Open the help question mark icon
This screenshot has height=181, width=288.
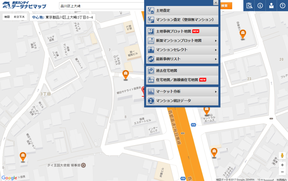click(282, 6)
